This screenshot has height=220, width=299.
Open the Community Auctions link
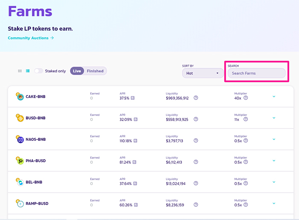tap(31, 38)
